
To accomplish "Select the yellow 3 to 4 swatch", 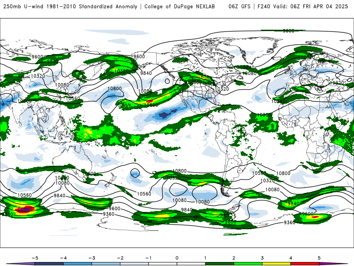I will pos(277,264).
